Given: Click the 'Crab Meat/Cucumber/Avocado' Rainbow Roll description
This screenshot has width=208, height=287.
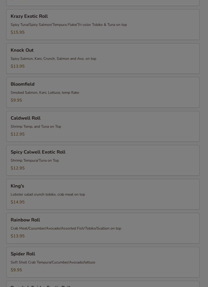Looking at the screenshot, I should click(x=66, y=228).
